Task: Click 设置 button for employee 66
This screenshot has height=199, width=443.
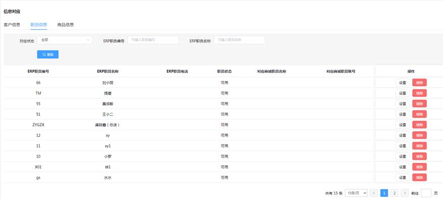Action: [402, 83]
